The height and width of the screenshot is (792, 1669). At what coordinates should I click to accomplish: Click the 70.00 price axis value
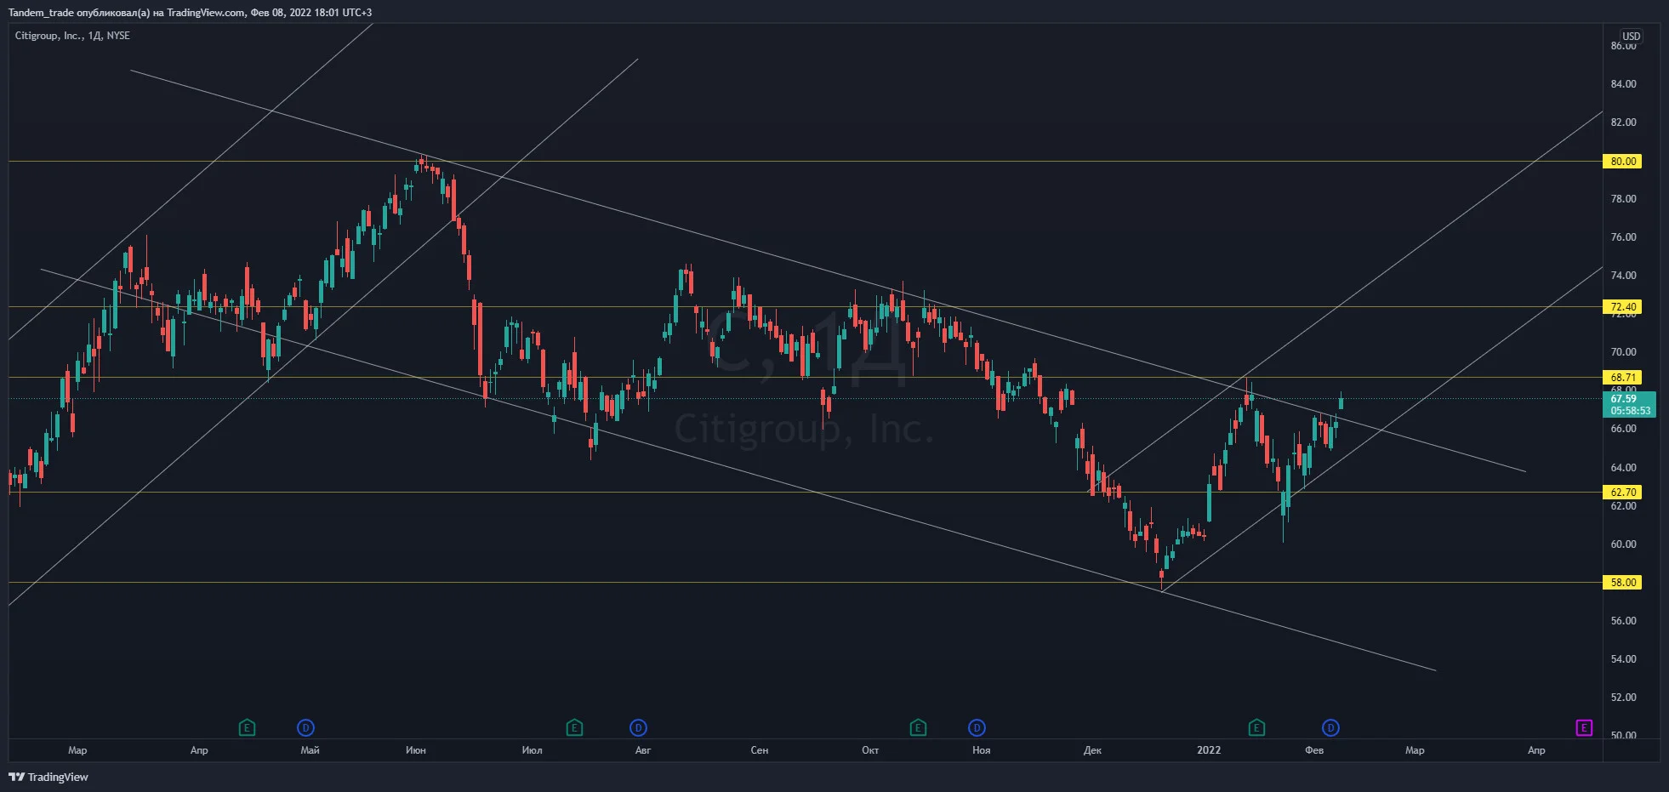tap(1623, 351)
